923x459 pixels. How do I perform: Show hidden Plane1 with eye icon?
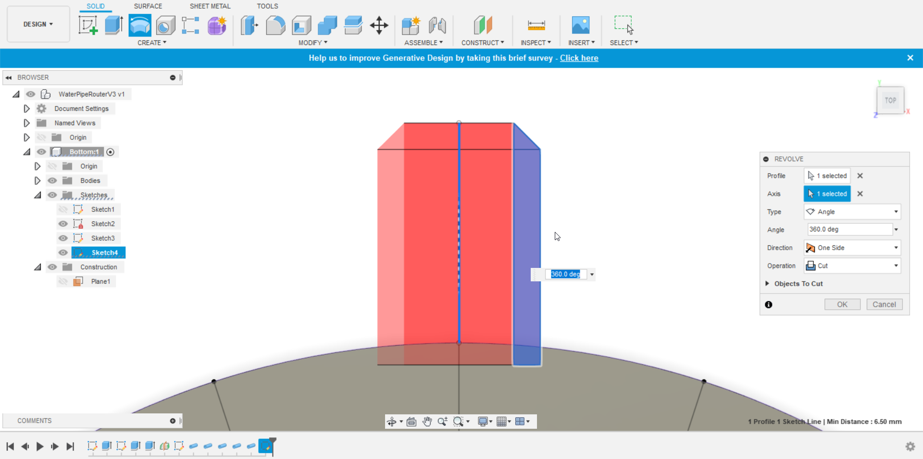(x=63, y=281)
